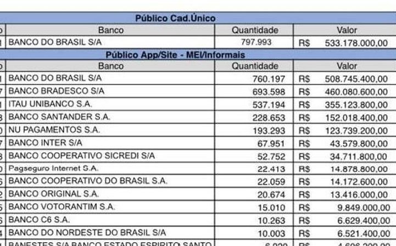The width and height of the screenshot is (396, 246).
Task: Select BANCO BRADESCO S/A cell
Action: [110, 91]
